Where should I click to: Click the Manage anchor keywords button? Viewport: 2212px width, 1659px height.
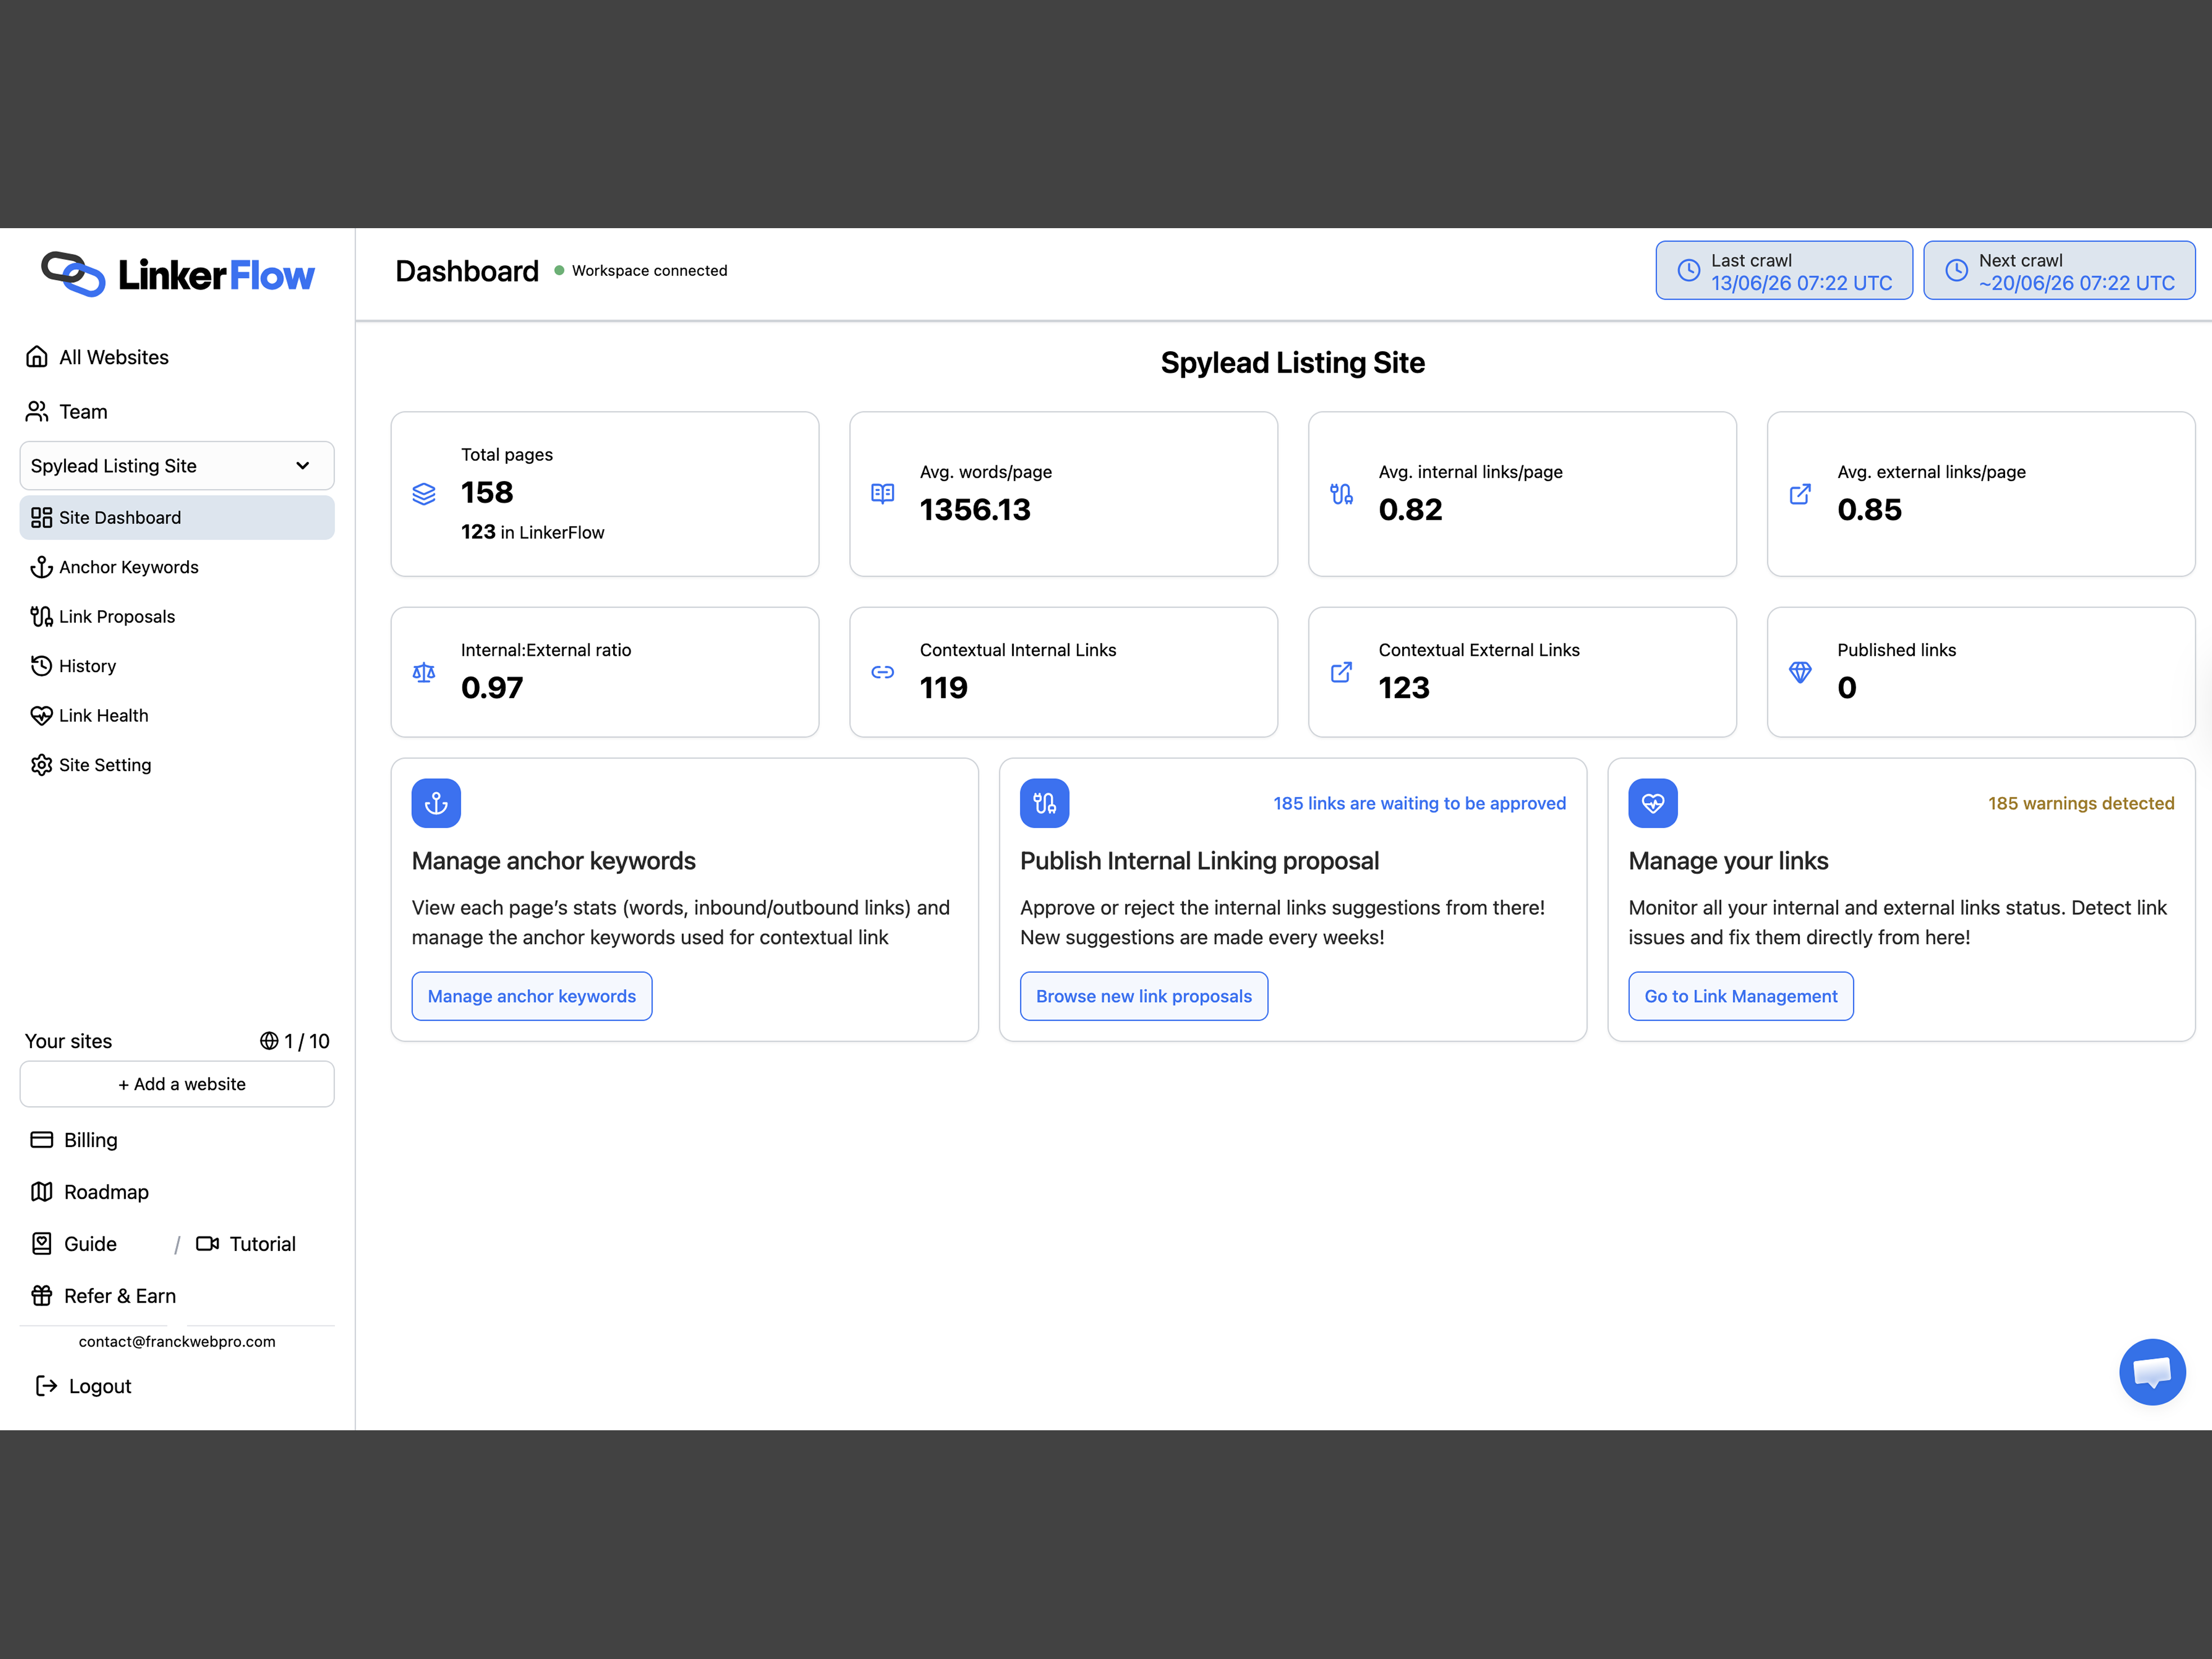532,996
